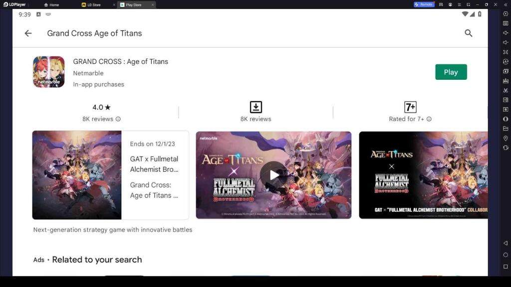Open the LDPlayer hamburger menu
Viewport: 511px width, 287px height.
(x=459, y=4)
